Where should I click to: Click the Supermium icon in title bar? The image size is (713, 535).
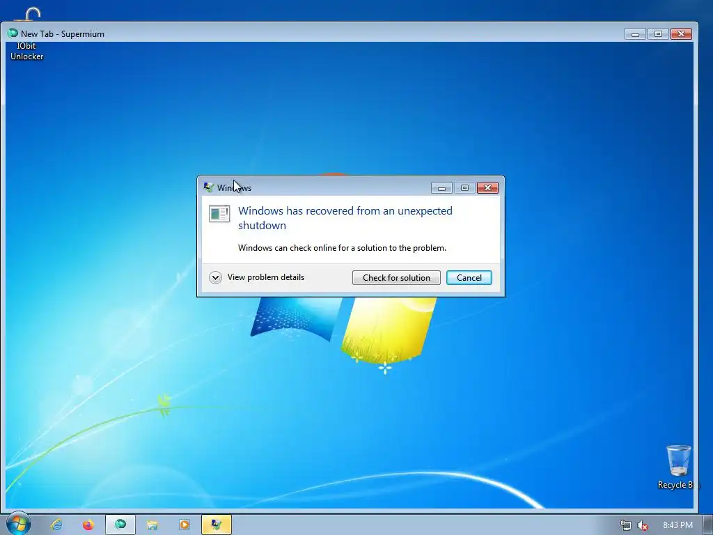pos(13,33)
